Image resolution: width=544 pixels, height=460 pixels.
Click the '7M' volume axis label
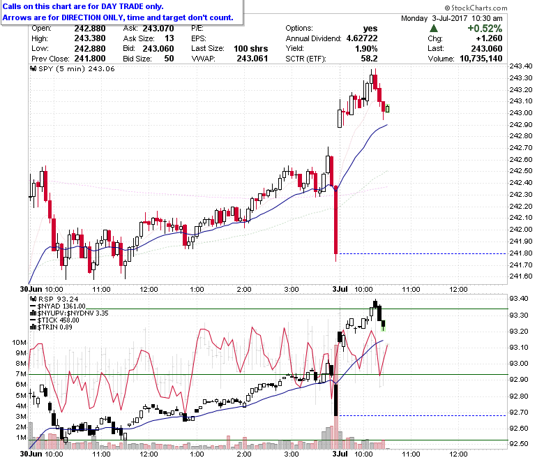coord(21,374)
